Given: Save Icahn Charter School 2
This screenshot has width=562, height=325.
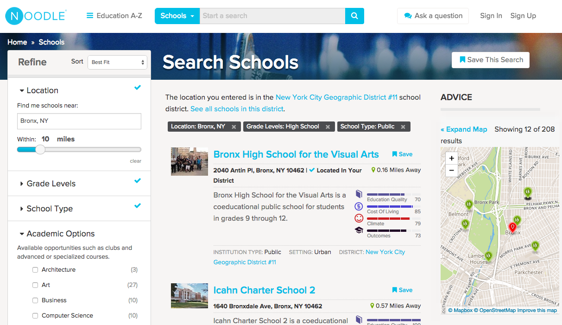Looking at the screenshot, I should tap(402, 290).
